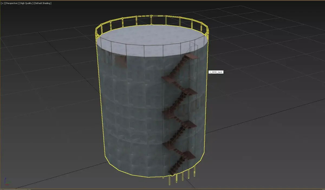Click the 1_0850_tank object name tooltip

[216, 72]
